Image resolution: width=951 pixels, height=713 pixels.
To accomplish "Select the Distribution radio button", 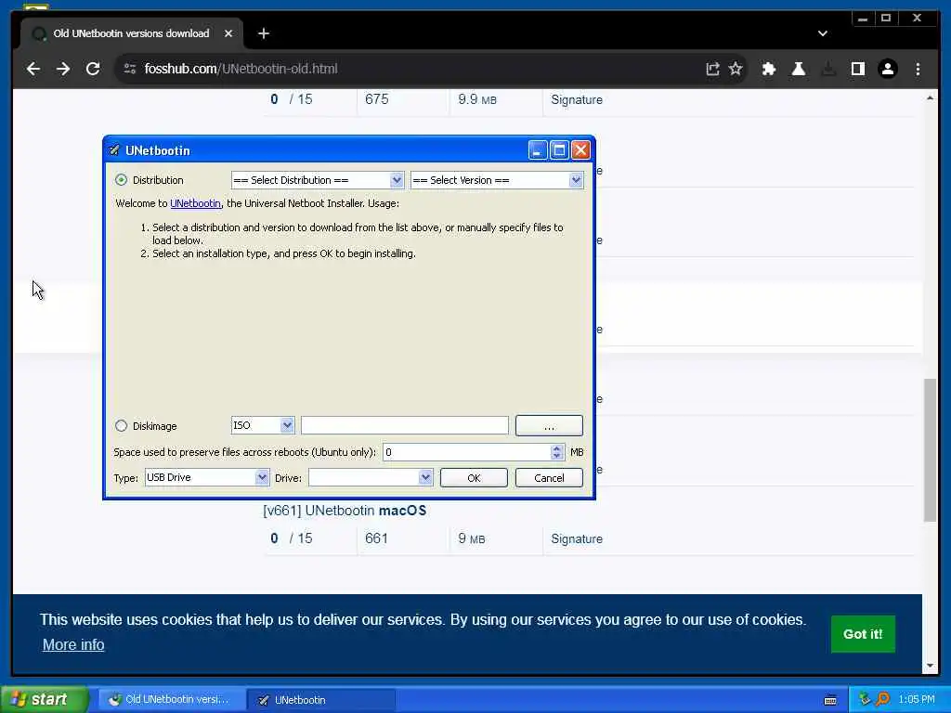I will click(x=122, y=180).
